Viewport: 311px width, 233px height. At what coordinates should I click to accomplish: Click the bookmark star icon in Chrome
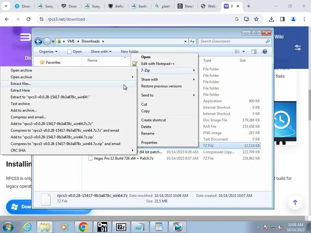[x=256, y=19]
